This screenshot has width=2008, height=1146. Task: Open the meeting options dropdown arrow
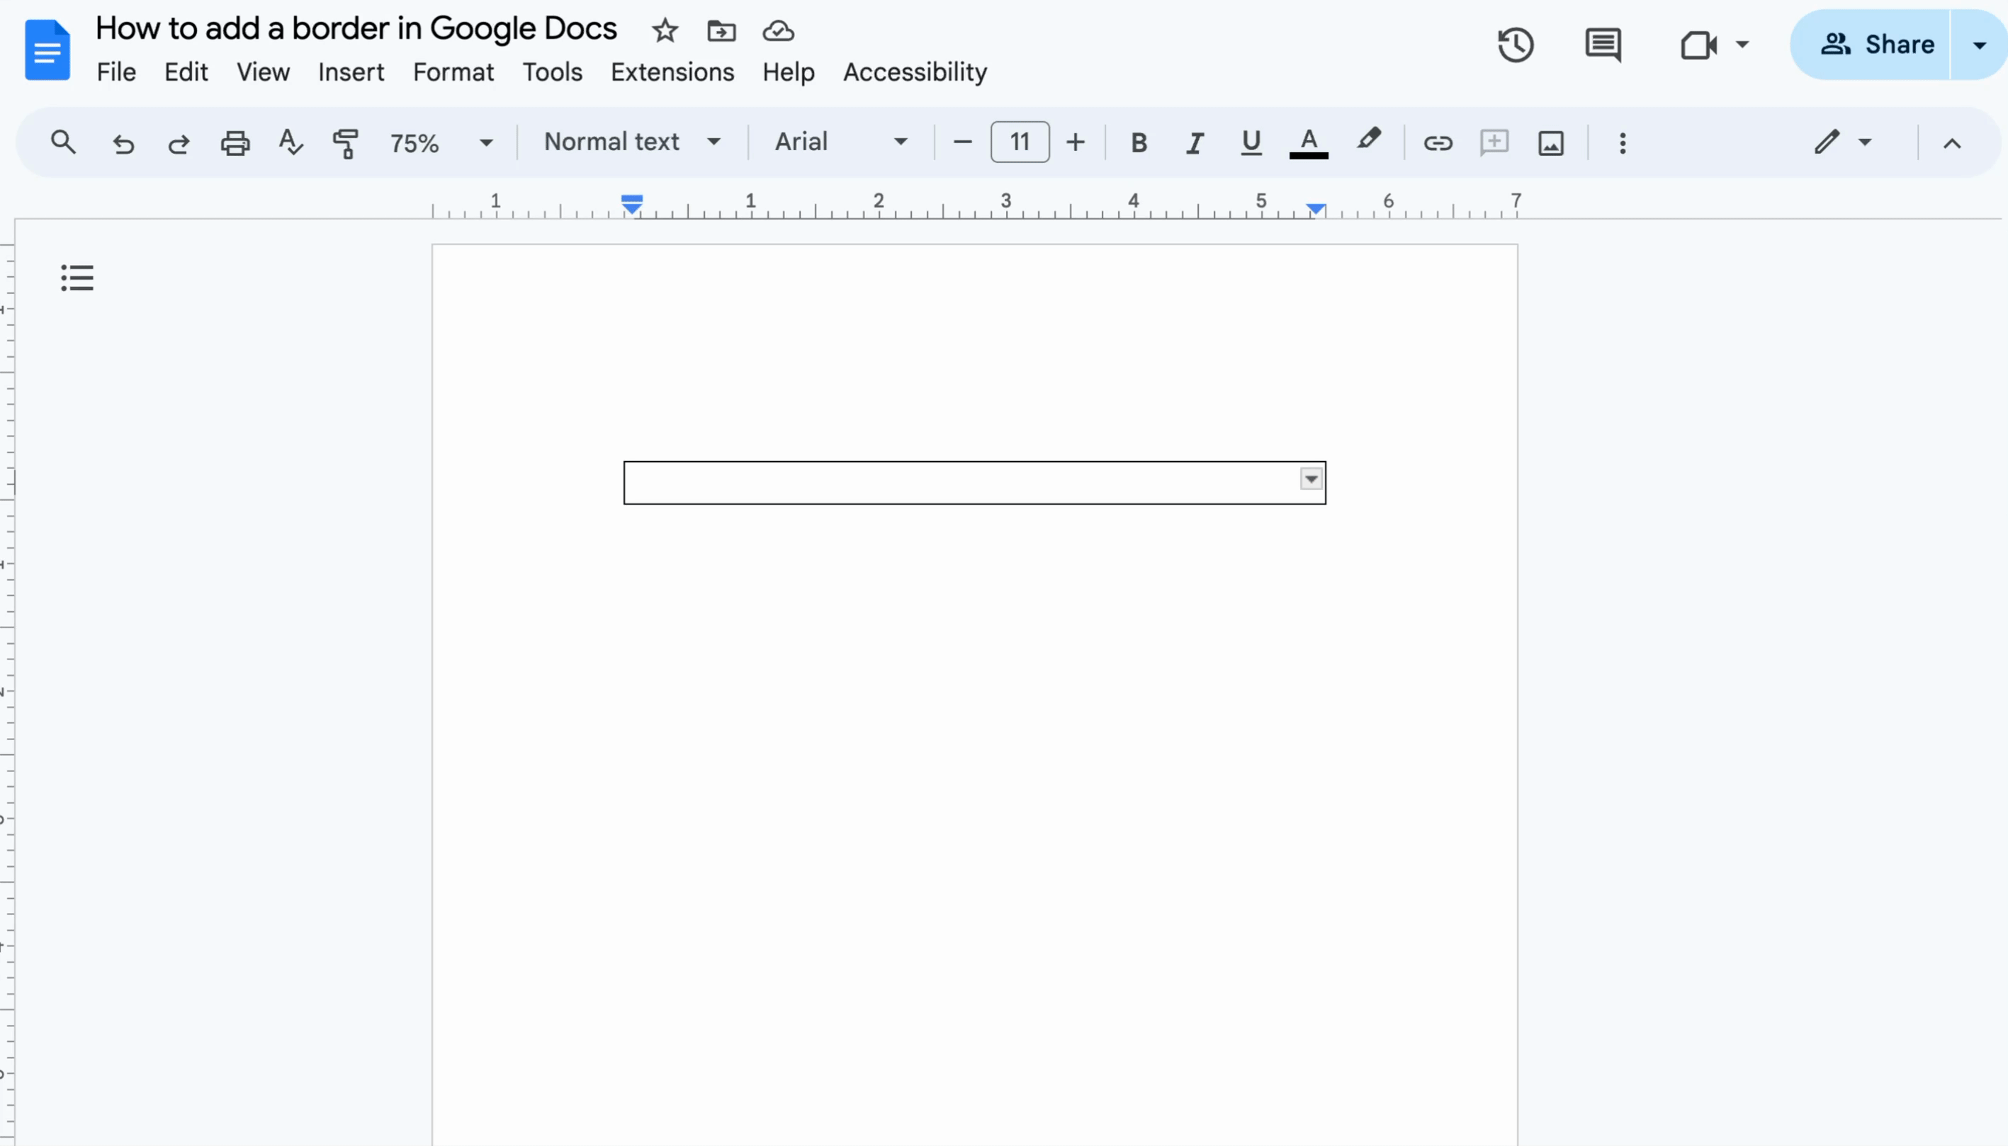[1742, 44]
